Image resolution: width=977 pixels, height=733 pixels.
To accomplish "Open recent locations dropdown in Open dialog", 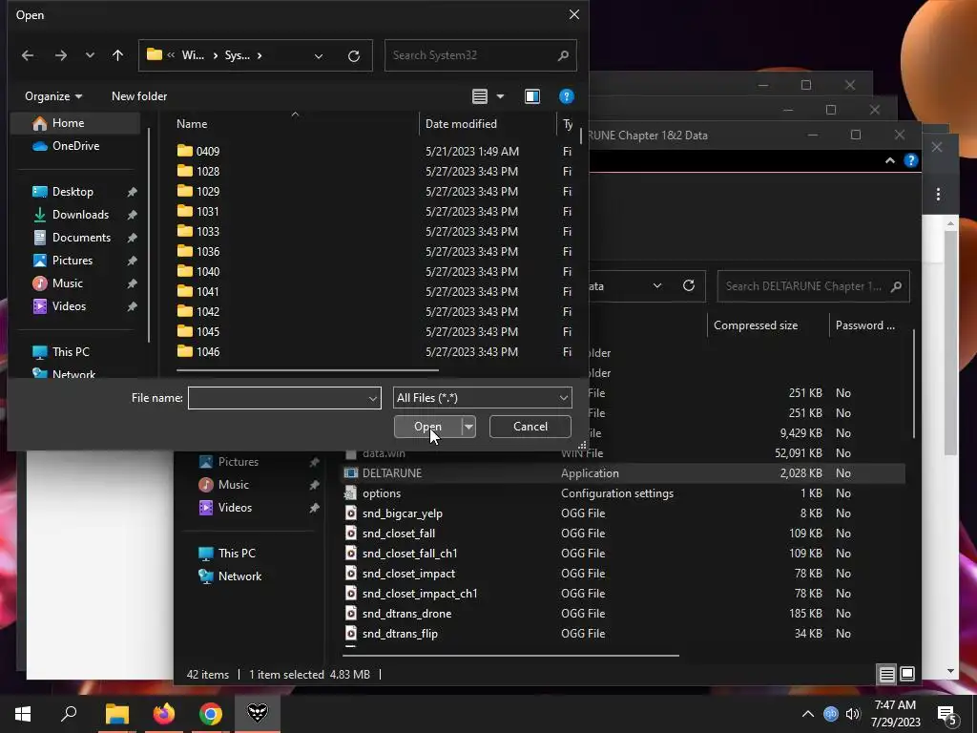I will tap(90, 55).
